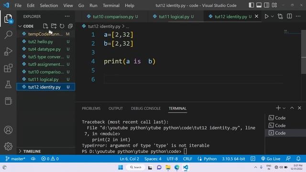Image resolution: width=306 pixels, height=172 pixels.
Task: Close the tut12 identity.py tab
Action: (x=256, y=16)
